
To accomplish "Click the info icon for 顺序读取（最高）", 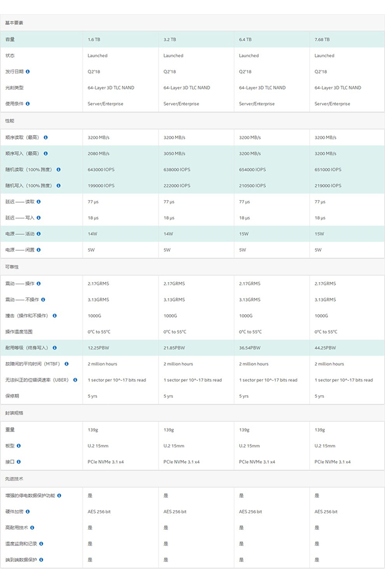I will pyautogui.click(x=45, y=138).
